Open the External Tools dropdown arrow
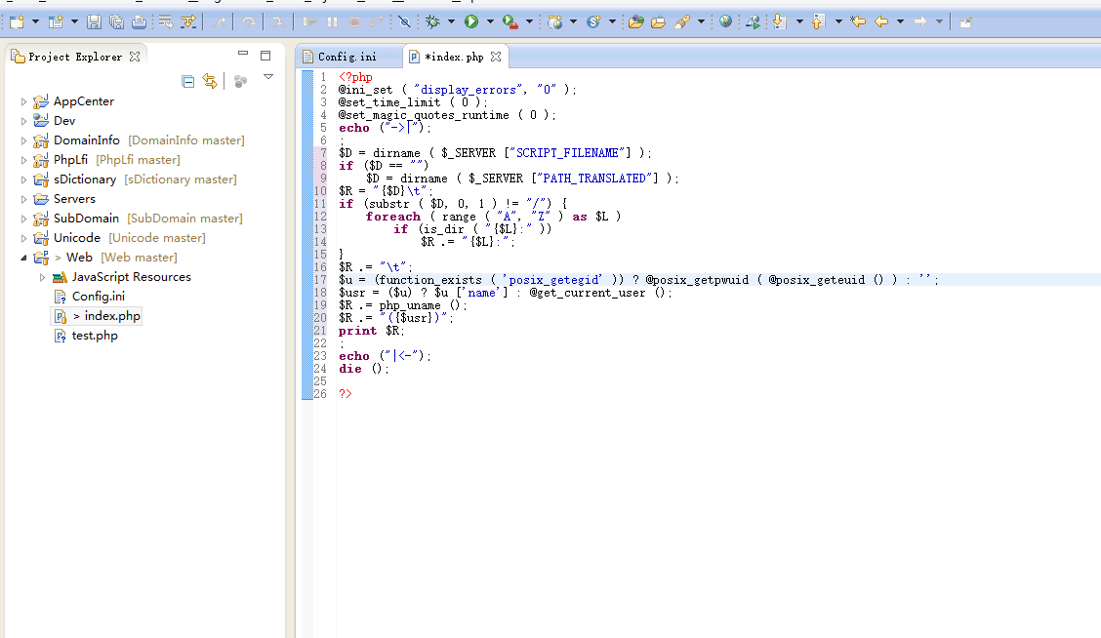The height and width of the screenshot is (638, 1101). (529, 21)
